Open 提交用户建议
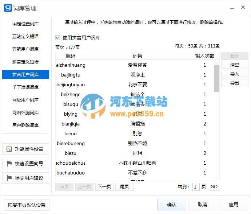The height and width of the screenshot is (214, 251). (25, 178)
